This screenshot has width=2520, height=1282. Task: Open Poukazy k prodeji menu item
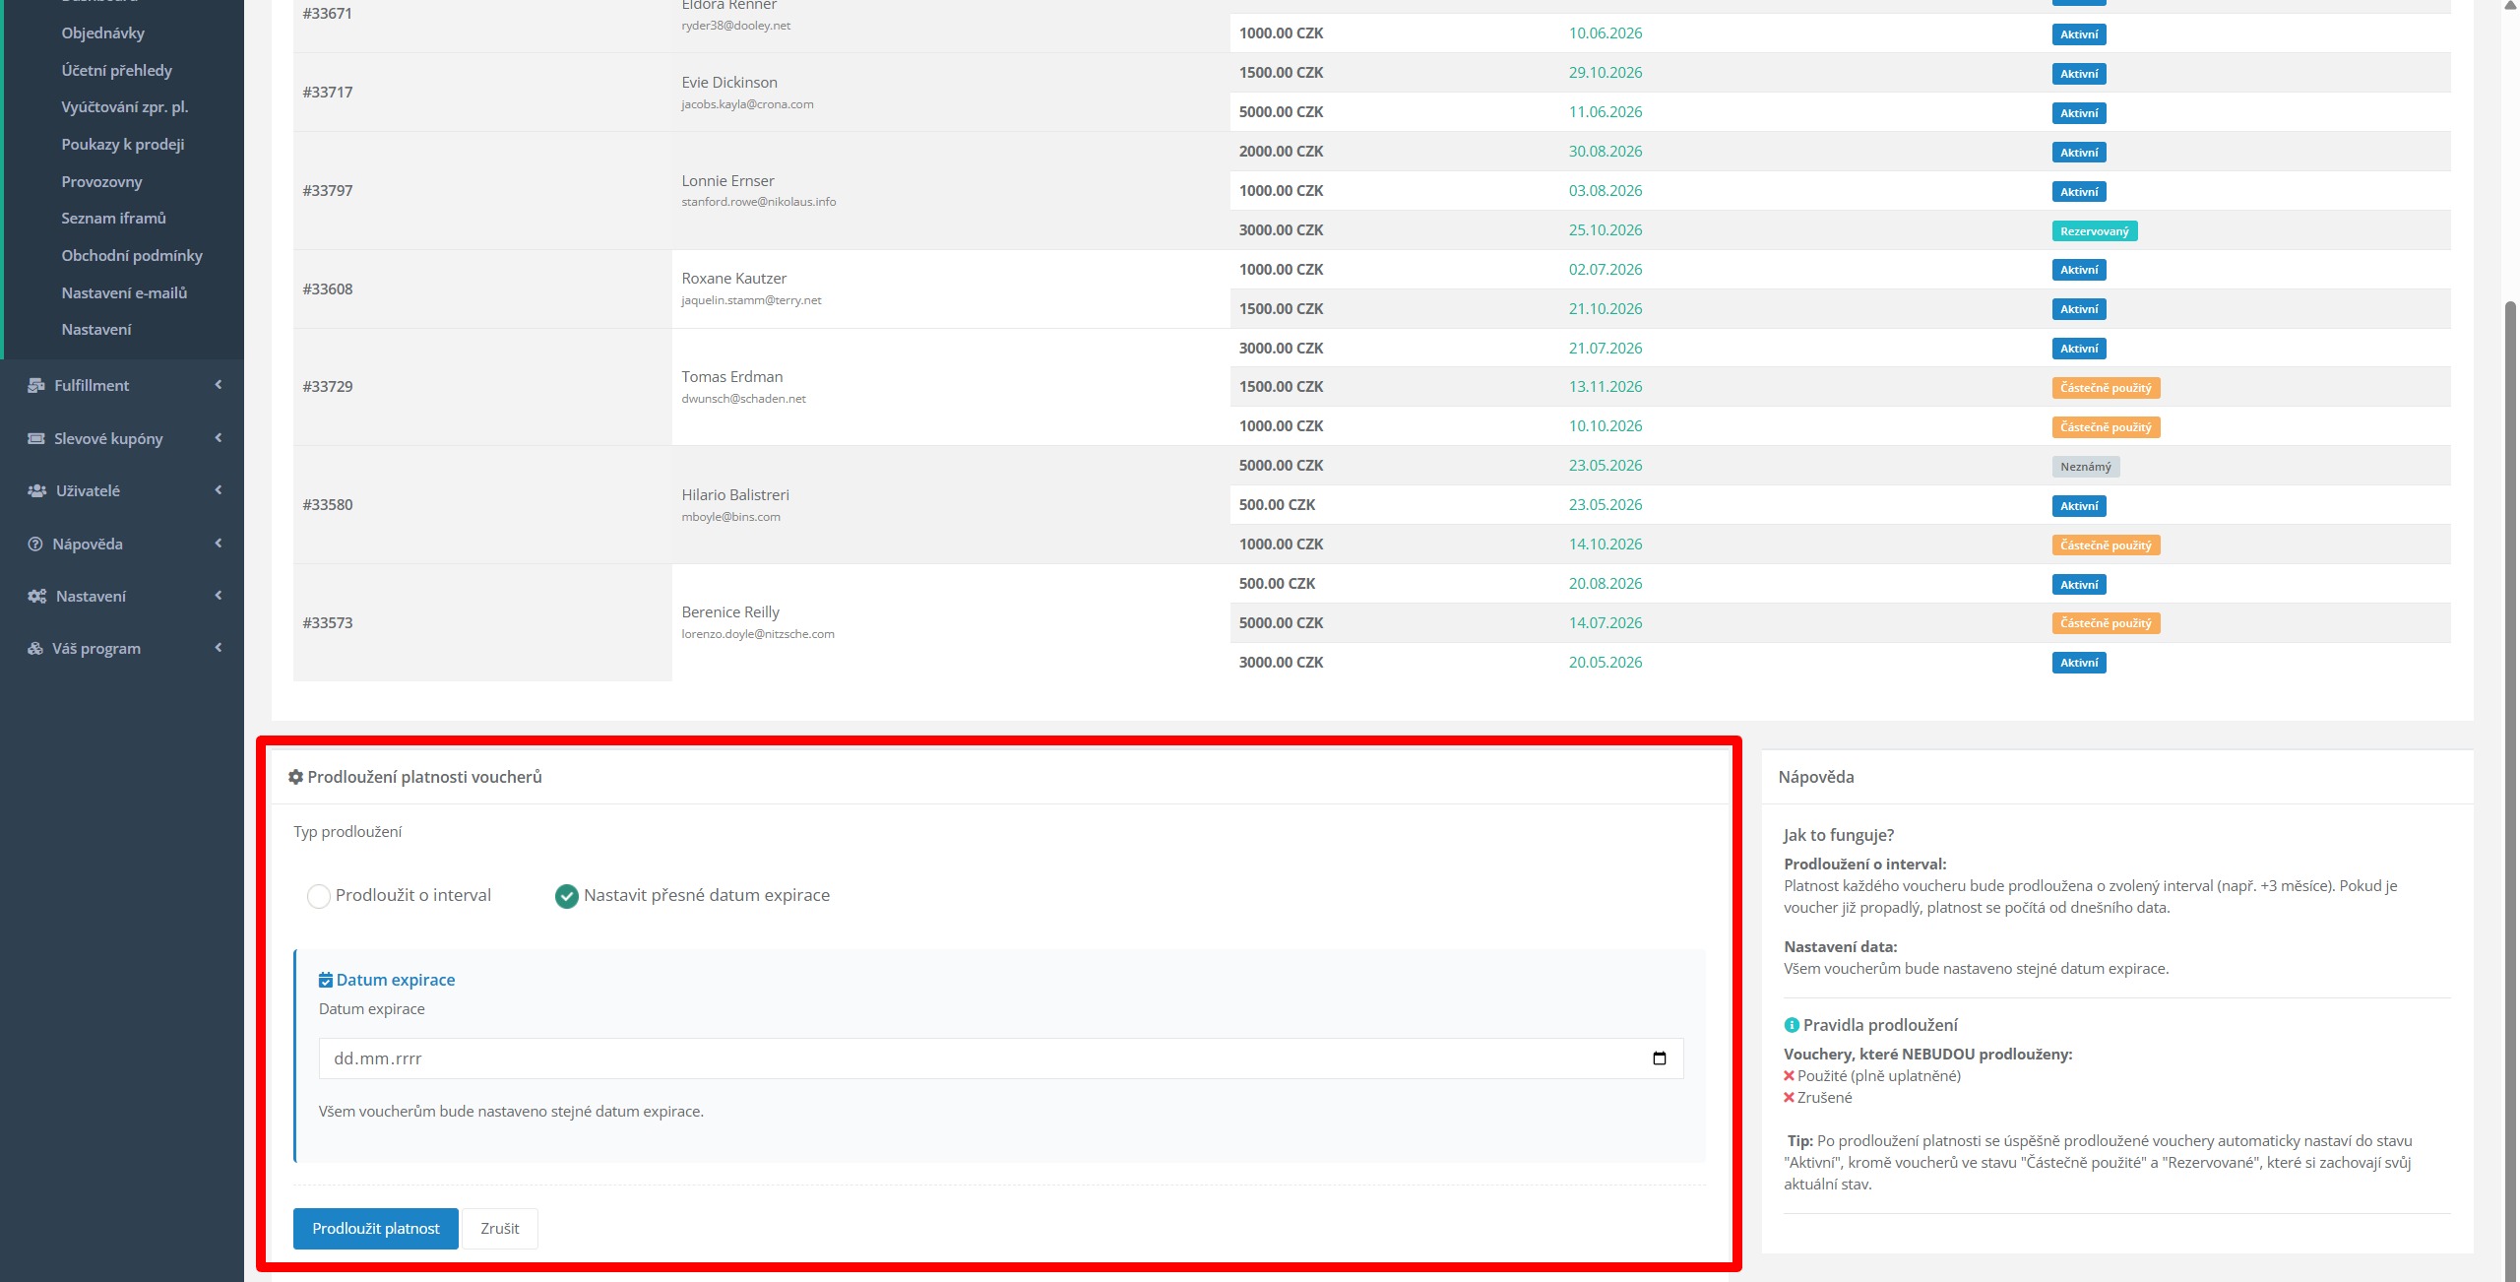coord(122,144)
